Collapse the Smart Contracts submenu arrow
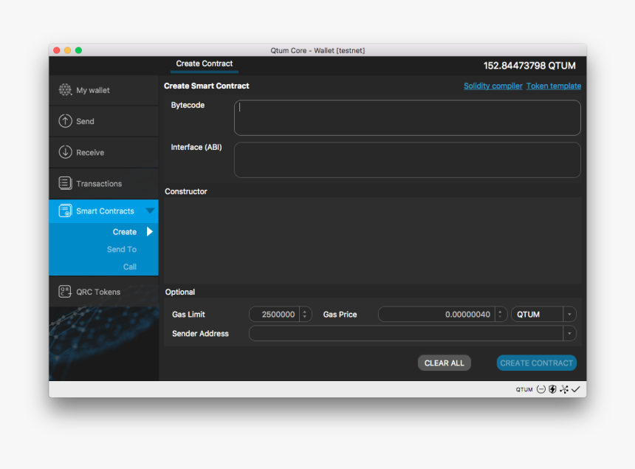This screenshot has width=635, height=469. point(150,210)
